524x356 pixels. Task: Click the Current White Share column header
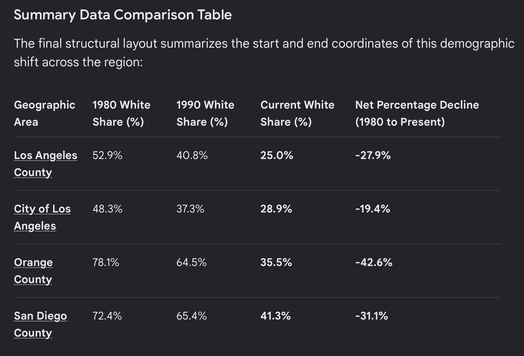pos(297,114)
